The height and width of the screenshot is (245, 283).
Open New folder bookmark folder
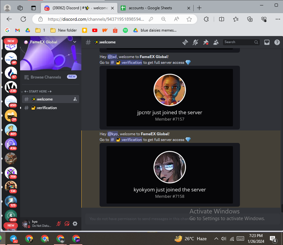63,30
